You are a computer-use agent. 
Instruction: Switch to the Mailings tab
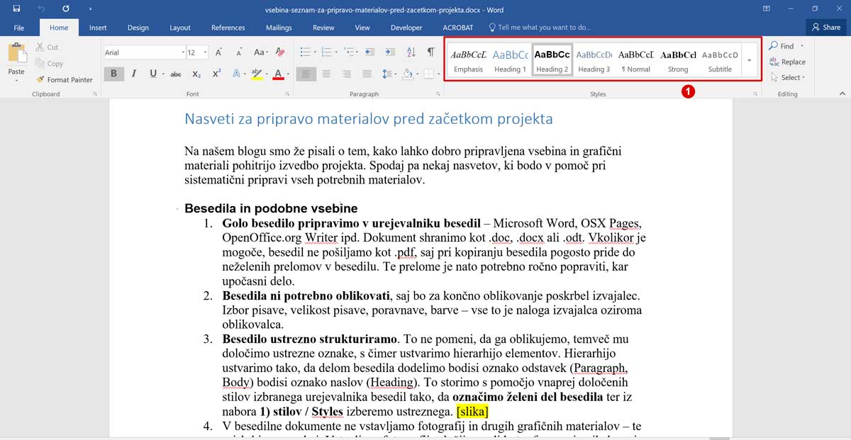pos(279,28)
